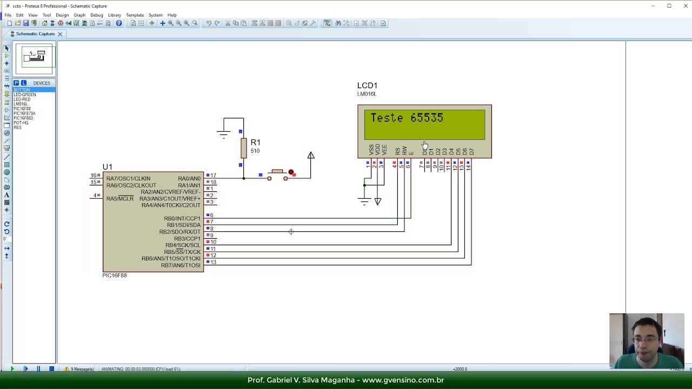Open the Debug menu

pyautogui.click(x=96, y=15)
